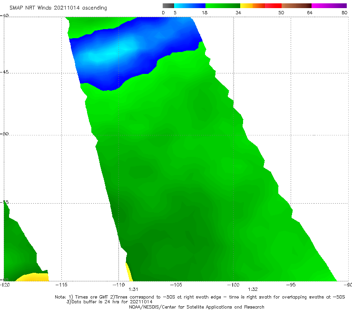This screenshot has height=310, width=352.
Task: Select the yellow-red 34-50 knot legend segment
Action: (261, 6)
